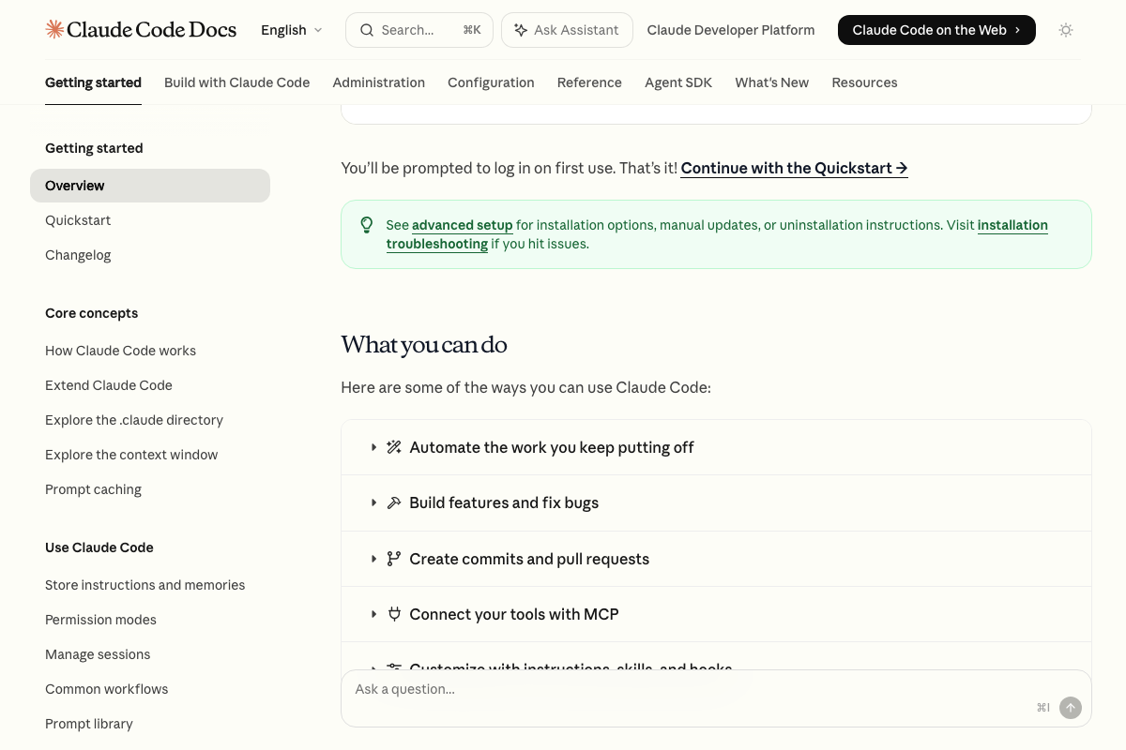The image size is (1126, 750).
Task: Click Claude Code on the Web button
Action: (x=936, y=30)
